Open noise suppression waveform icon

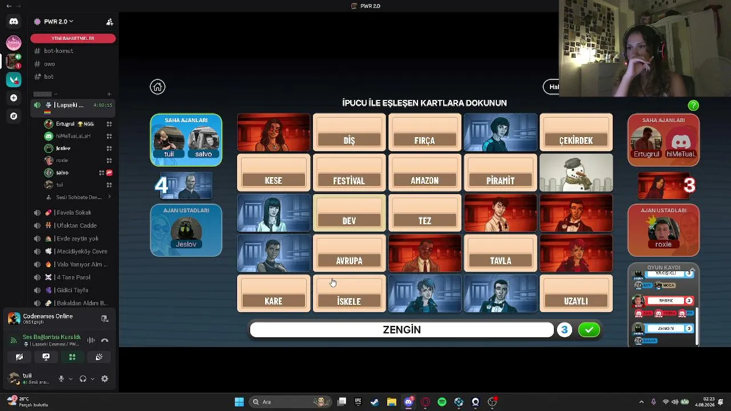(x=91, y=340)
